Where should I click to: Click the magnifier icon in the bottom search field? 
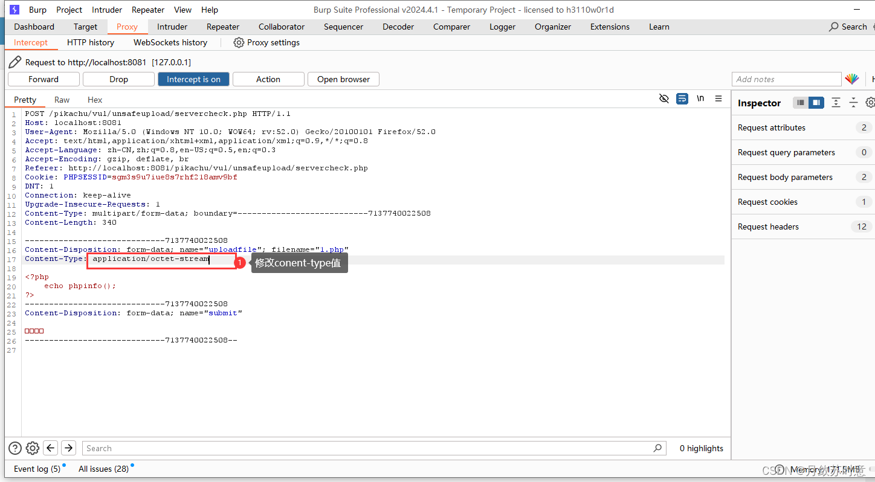pos(657,448)
